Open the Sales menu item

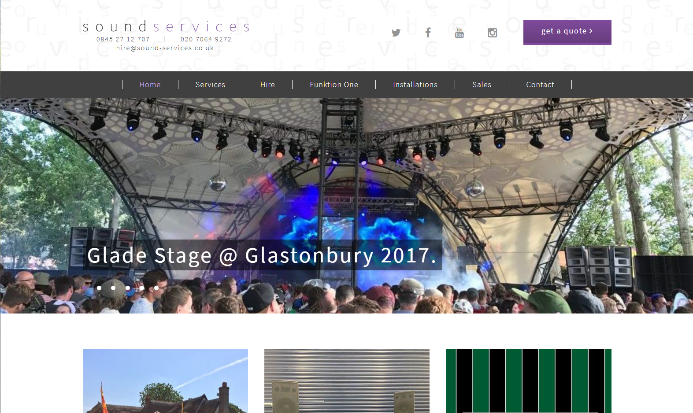coord(482,85)
